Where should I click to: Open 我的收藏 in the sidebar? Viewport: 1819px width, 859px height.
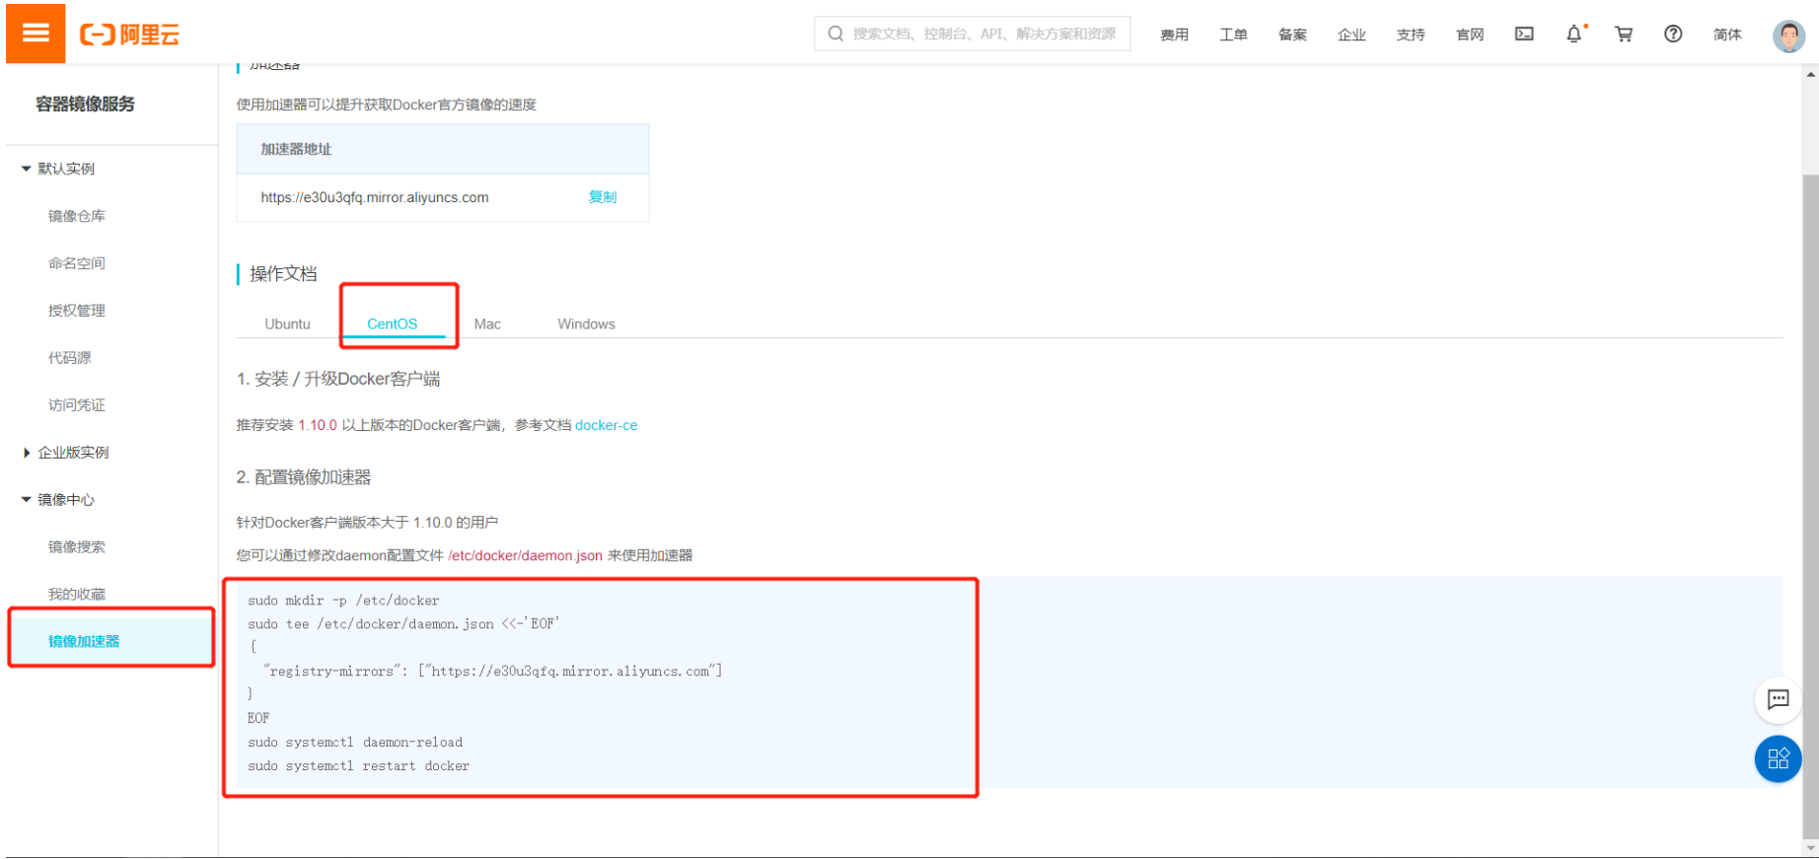[77, 595]
